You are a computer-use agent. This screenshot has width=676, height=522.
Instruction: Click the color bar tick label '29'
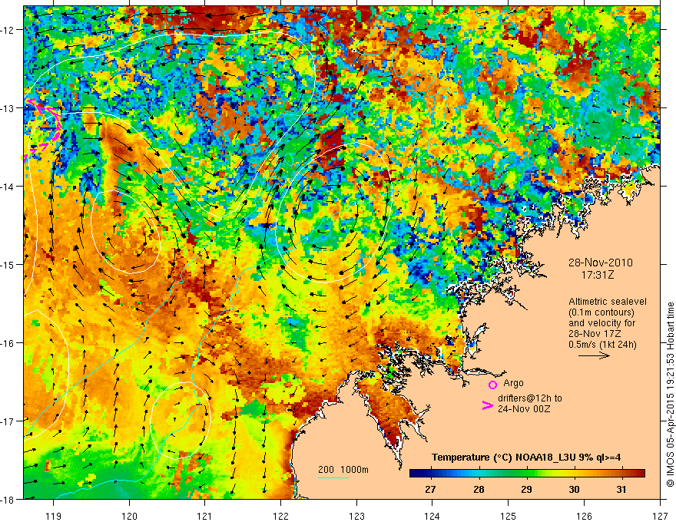coord(526,489)
